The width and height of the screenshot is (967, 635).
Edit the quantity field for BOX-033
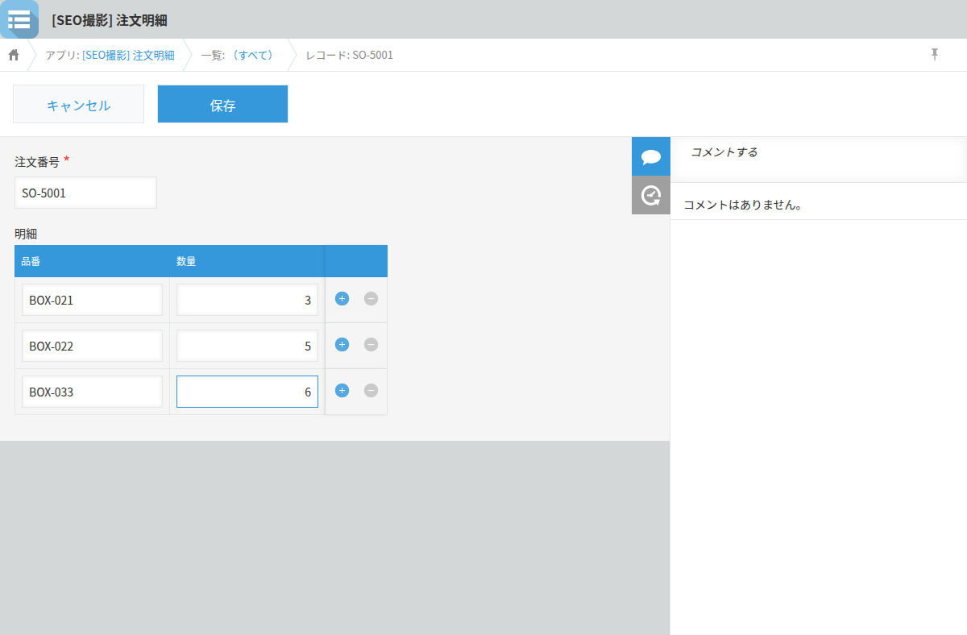click(247, 392)
